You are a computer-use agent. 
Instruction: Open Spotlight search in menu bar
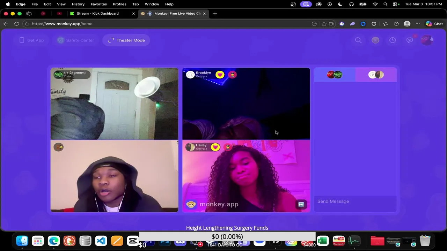(x=385, y=4)
